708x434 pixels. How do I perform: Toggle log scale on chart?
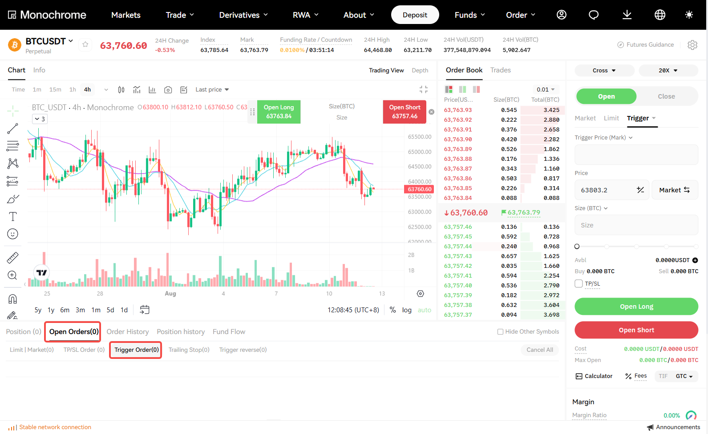pos(407,310)
